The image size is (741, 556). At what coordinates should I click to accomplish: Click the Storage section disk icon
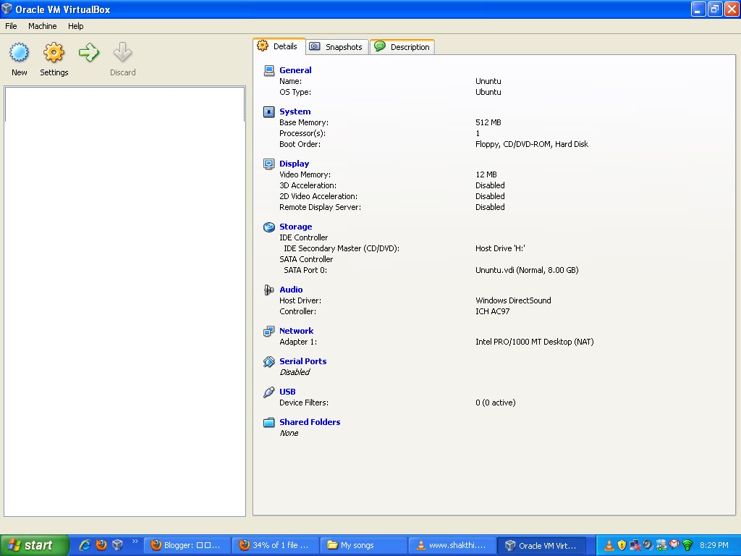click(269, 227)
